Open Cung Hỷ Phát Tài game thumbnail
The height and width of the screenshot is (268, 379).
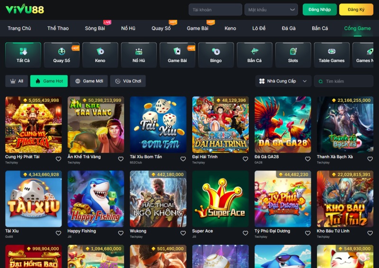pos(33,125)
